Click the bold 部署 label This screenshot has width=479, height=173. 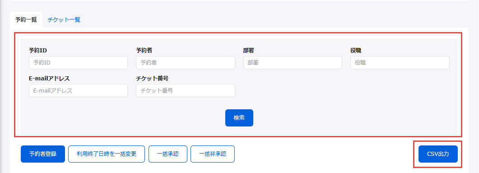pyautogui.click(x=249, y=51)
